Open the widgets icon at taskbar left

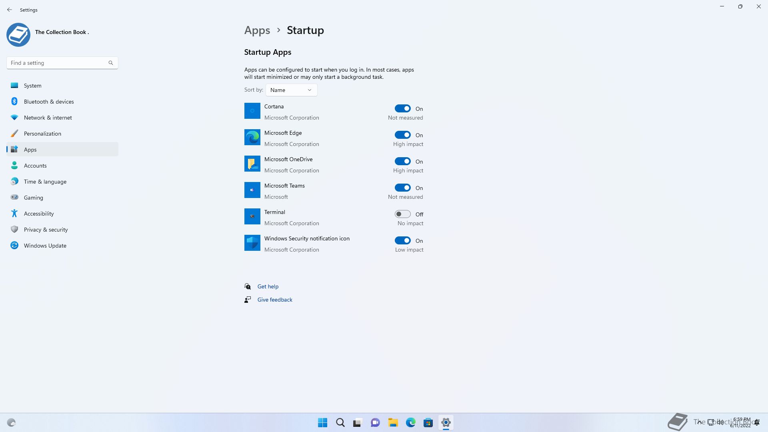pos(11,422)
